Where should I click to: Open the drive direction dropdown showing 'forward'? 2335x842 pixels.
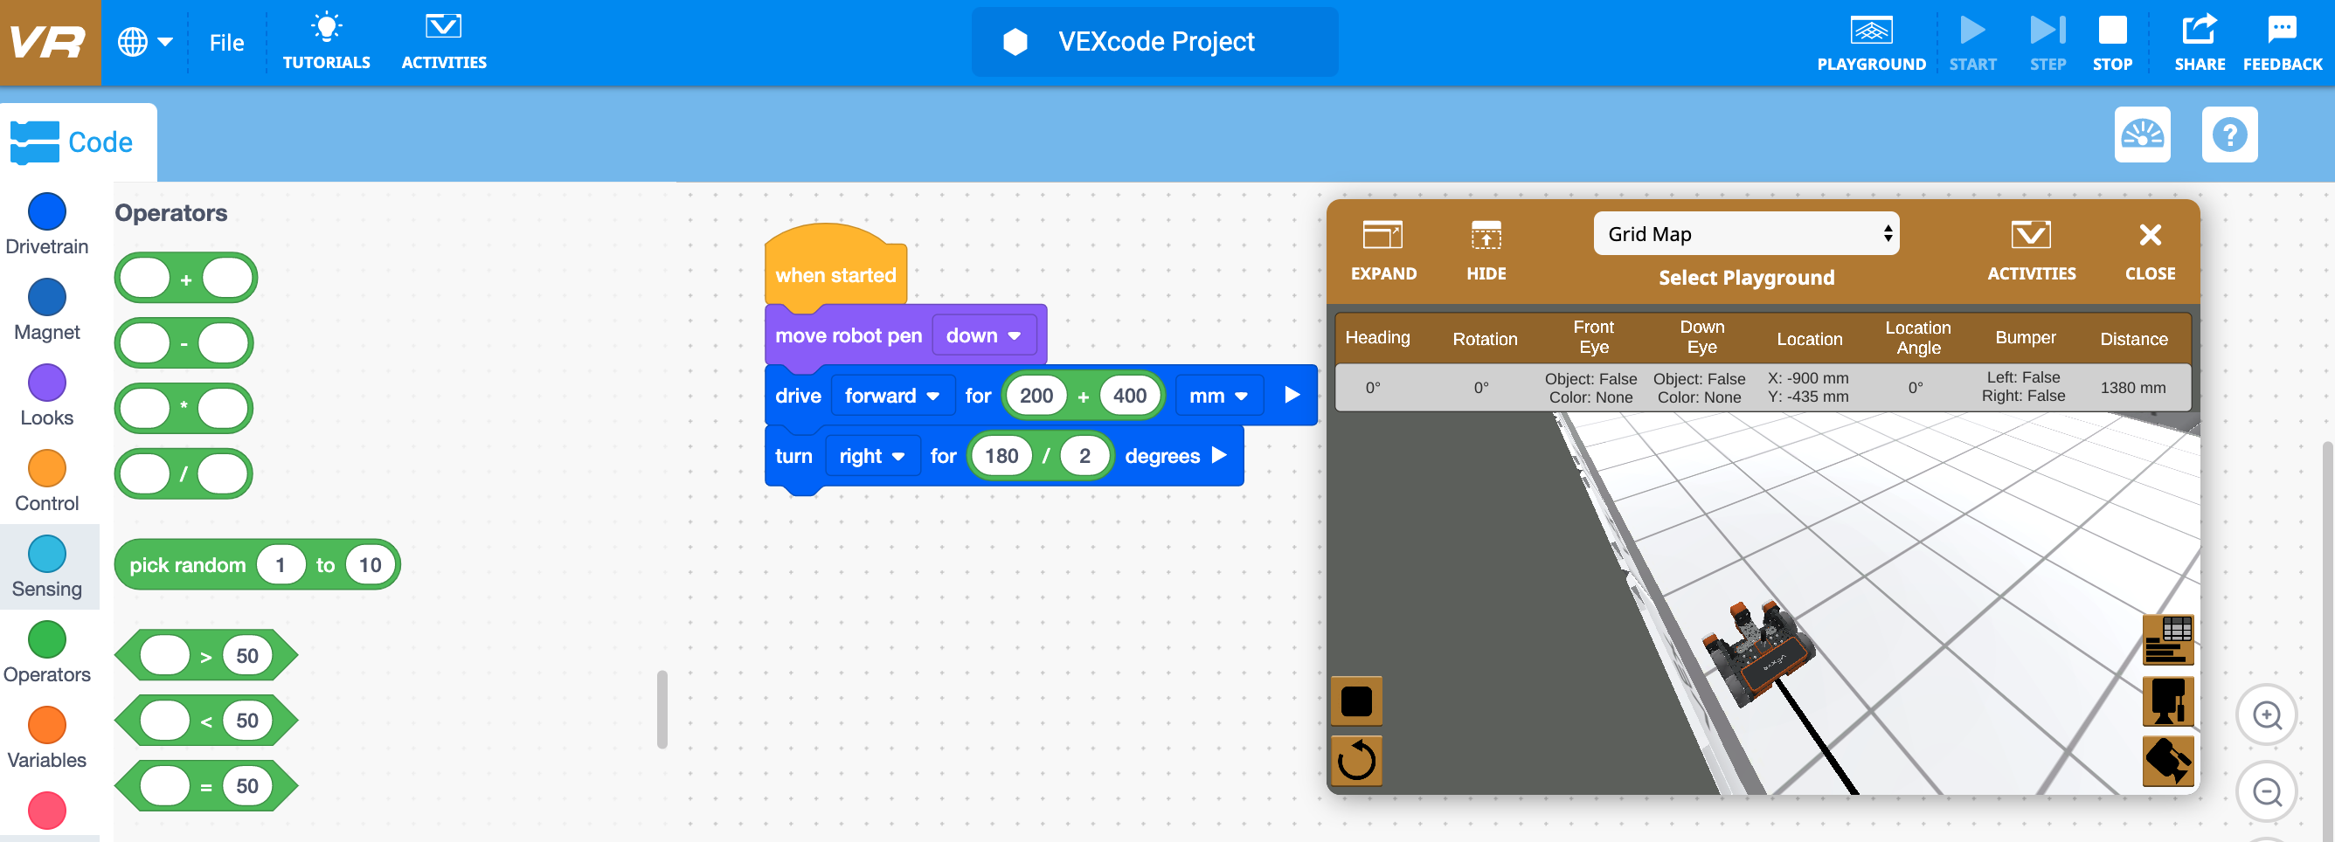pyautogui.click(x=892, y=395)
